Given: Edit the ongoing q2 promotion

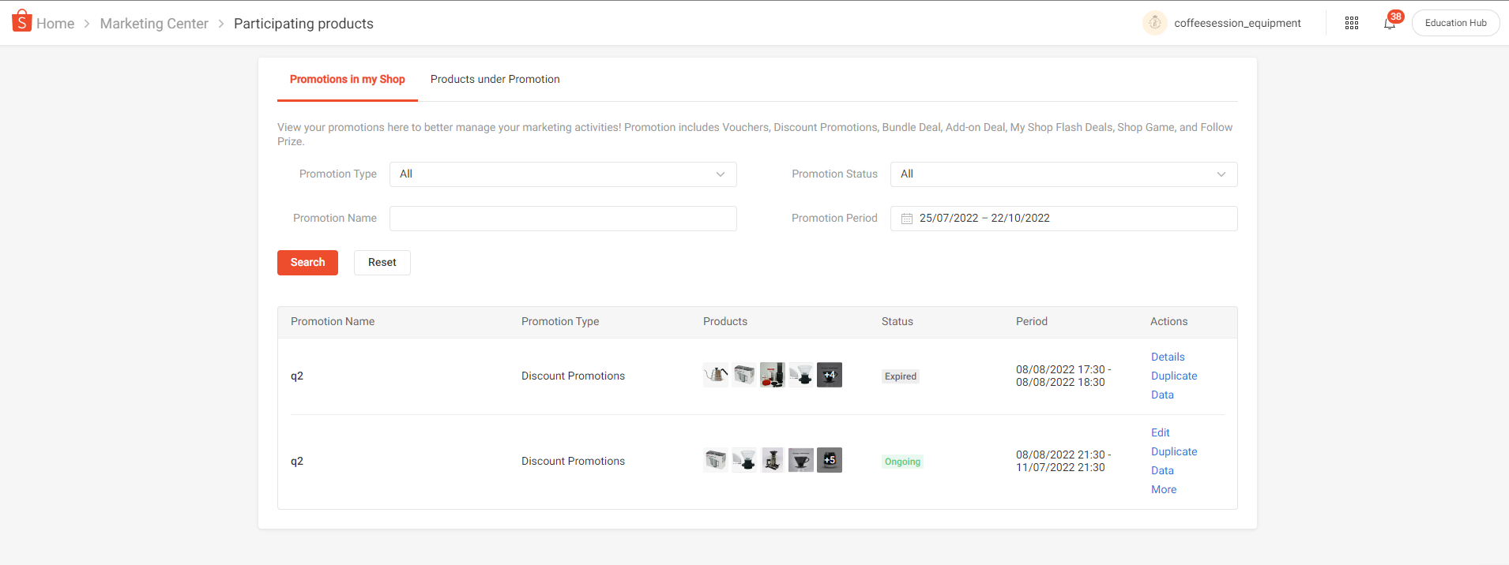Looking at the screenshot, I should tap(1160, 432).
